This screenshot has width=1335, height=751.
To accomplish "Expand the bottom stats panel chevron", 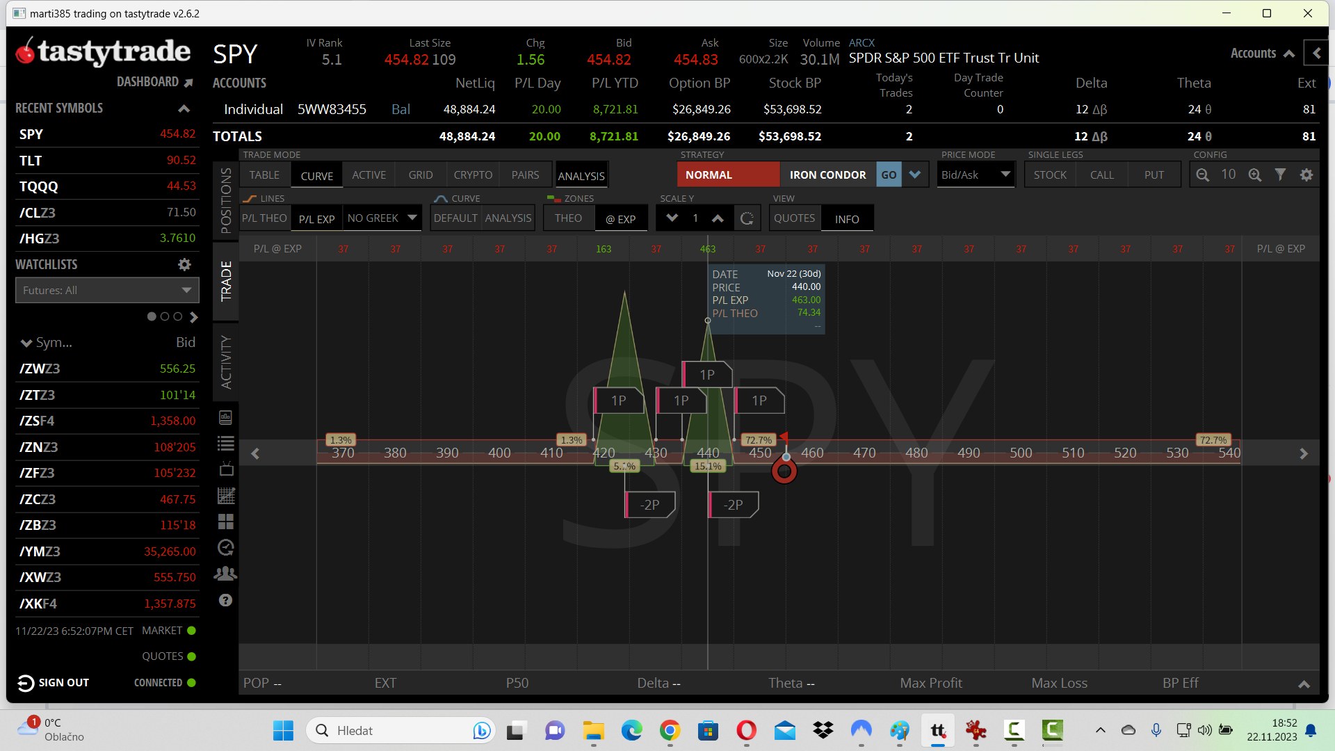I will pos(1304,684).
